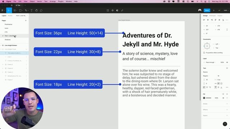The image size is (230, 129).
Task: Click the Align bottom icon
Action: 223,20
